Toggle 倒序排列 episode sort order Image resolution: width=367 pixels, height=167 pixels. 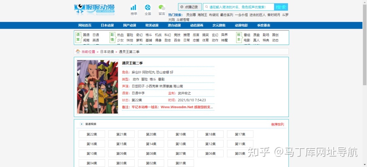(x=278, y=124)
